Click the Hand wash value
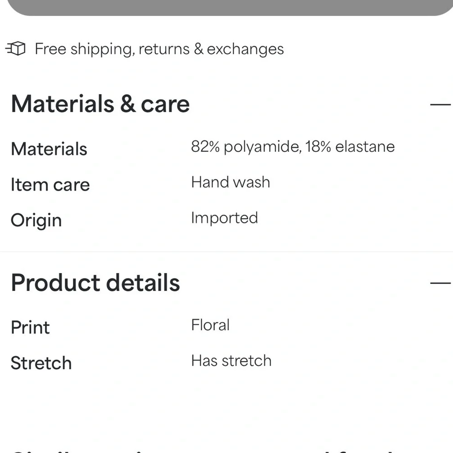 click(x=231, y=182)
